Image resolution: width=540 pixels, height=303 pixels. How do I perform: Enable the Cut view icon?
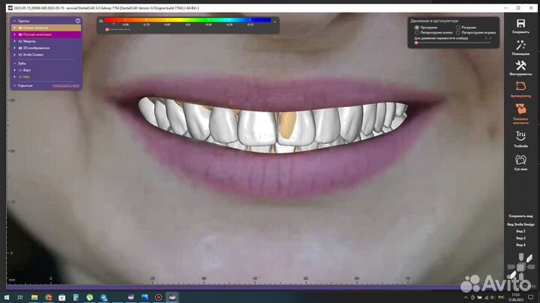[x=520, y=161]
